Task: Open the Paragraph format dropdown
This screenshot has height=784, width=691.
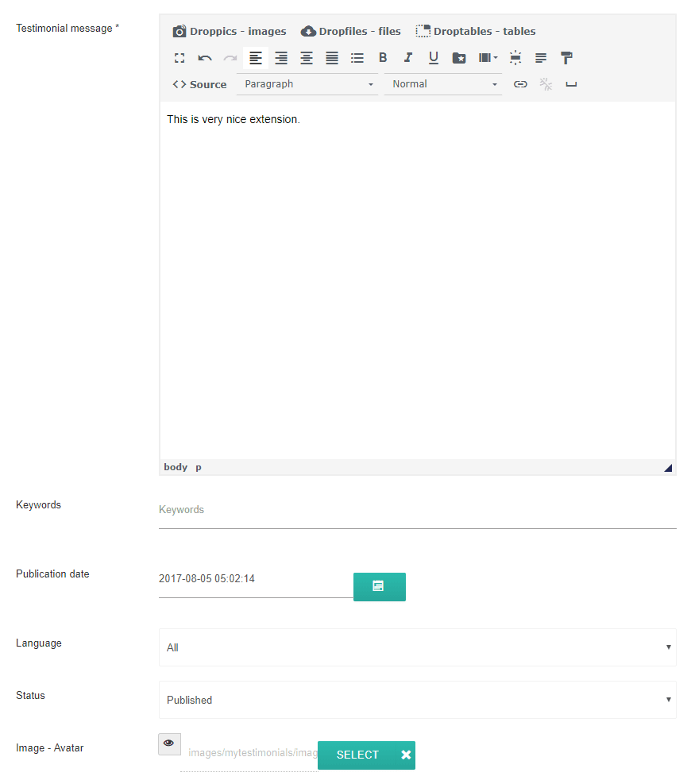Action: [x=307, y=84]
